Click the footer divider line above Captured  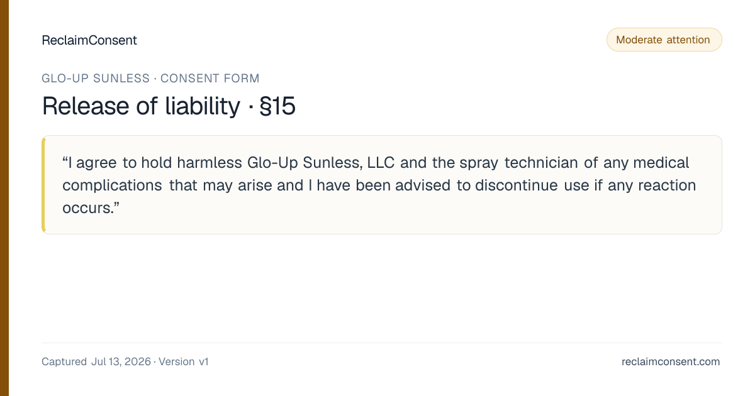381,343
